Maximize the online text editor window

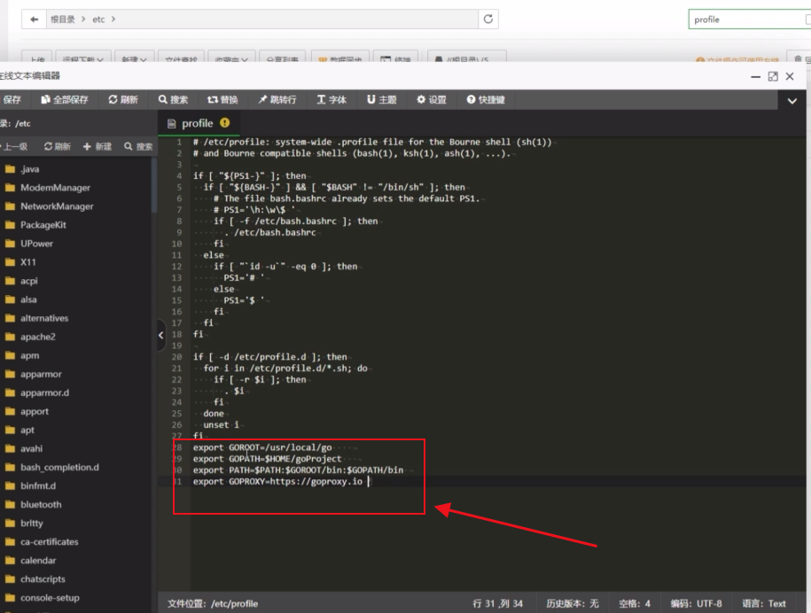click(x=773, y=76)
